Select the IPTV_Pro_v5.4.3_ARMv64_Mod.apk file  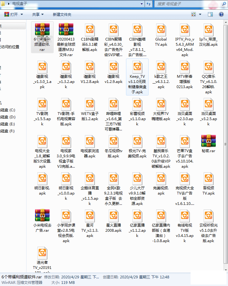(x=185, y=40)
